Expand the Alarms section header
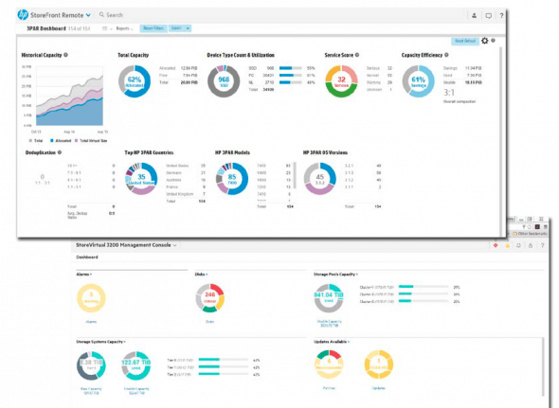 tap(83, 275)
